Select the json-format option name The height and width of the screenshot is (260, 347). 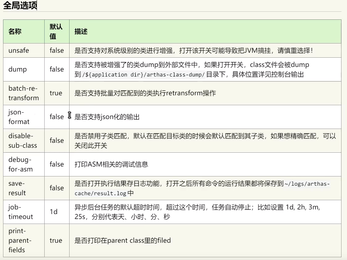point(19,117)
